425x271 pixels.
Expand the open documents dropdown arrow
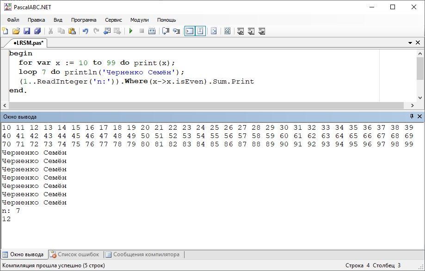point(410,43)
